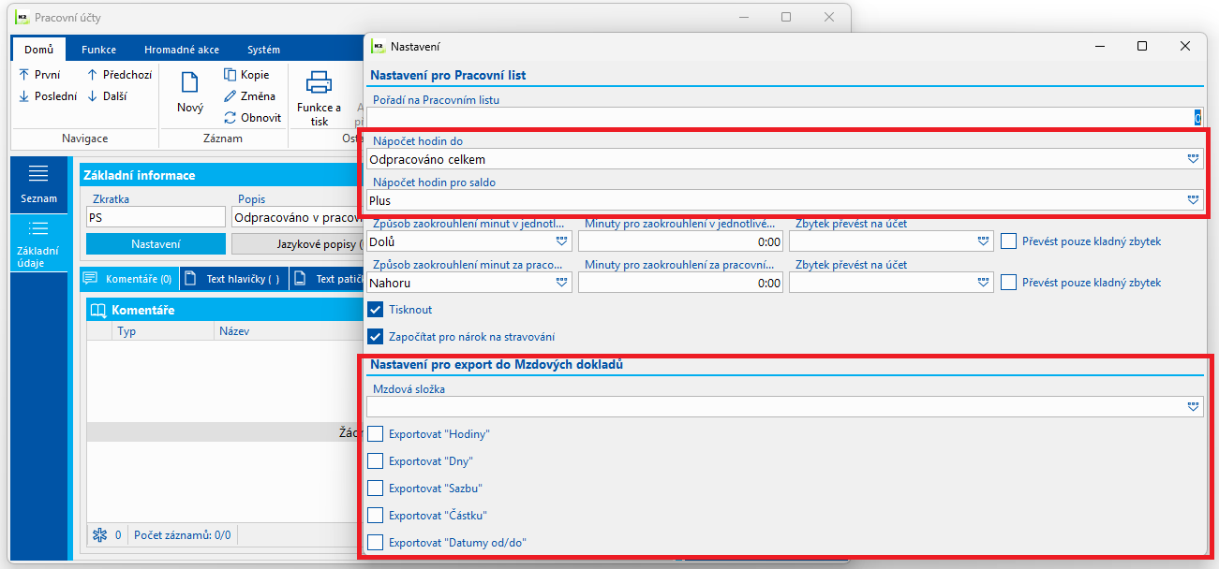Image resolution: width=1219 pixels, height=569 pixels.
Task: Click the Kopie record icon
Action: tap(230, 75)
